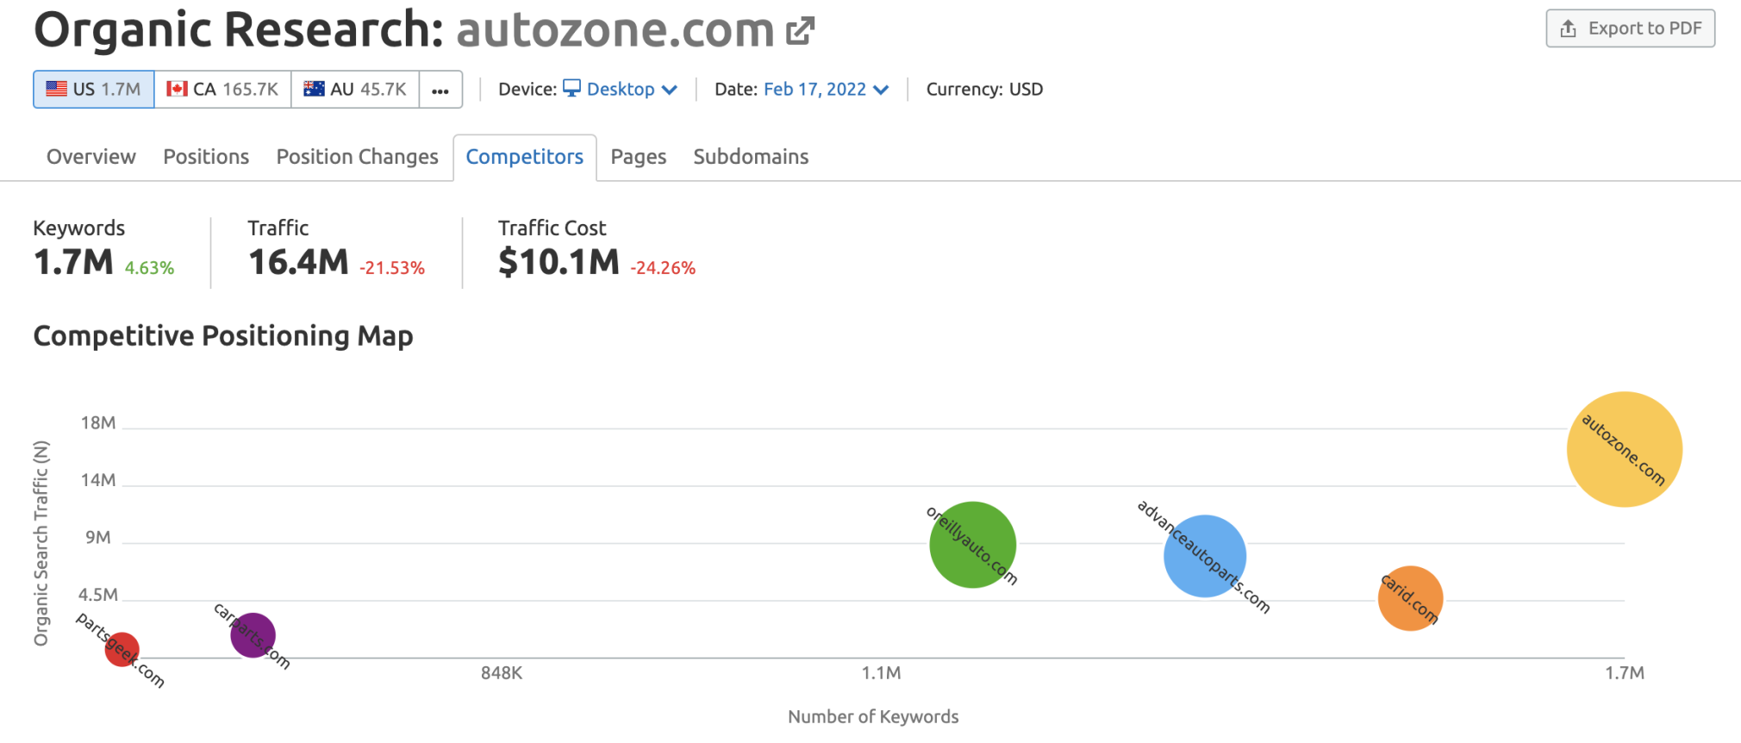Open the Position Changes tab

(x=357, y=157)
